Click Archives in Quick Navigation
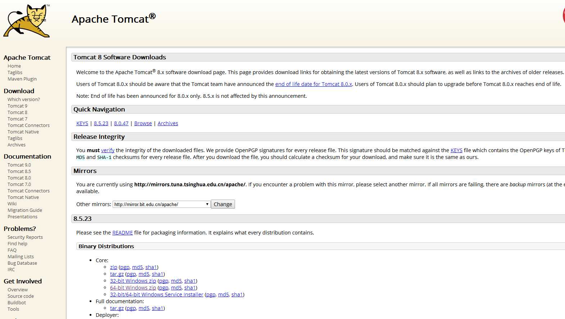 (x=168, y=123)
